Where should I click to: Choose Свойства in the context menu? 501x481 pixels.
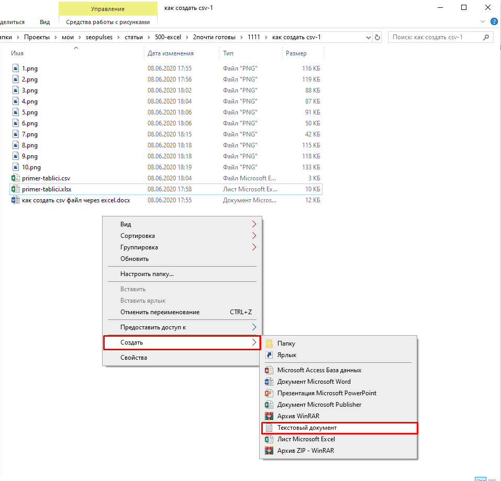133,358
